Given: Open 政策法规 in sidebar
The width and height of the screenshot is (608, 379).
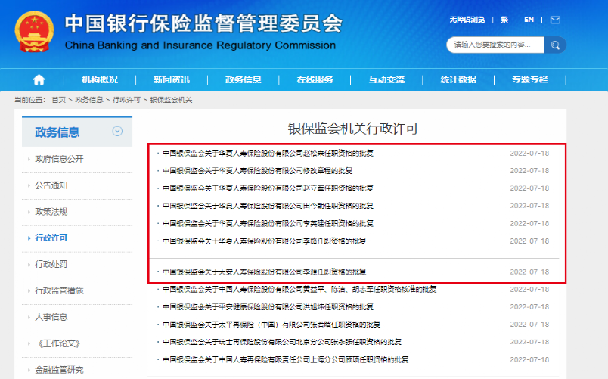Looking at the screenshot, I should pos(51,212).
